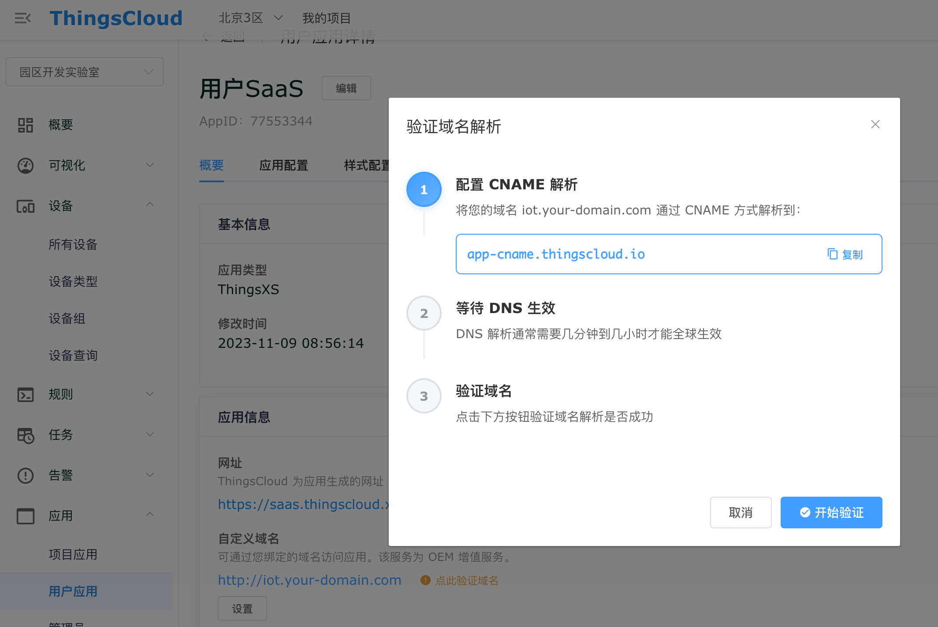Click the Overview grid icon in sidebar

tap(25, 125)
